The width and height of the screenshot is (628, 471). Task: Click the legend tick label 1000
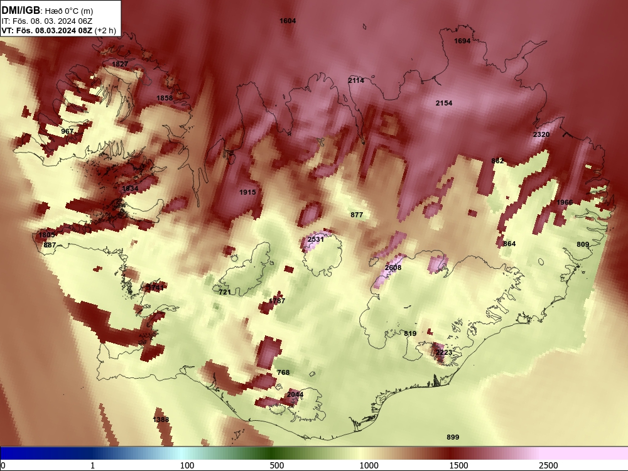(x=369, y=465)
